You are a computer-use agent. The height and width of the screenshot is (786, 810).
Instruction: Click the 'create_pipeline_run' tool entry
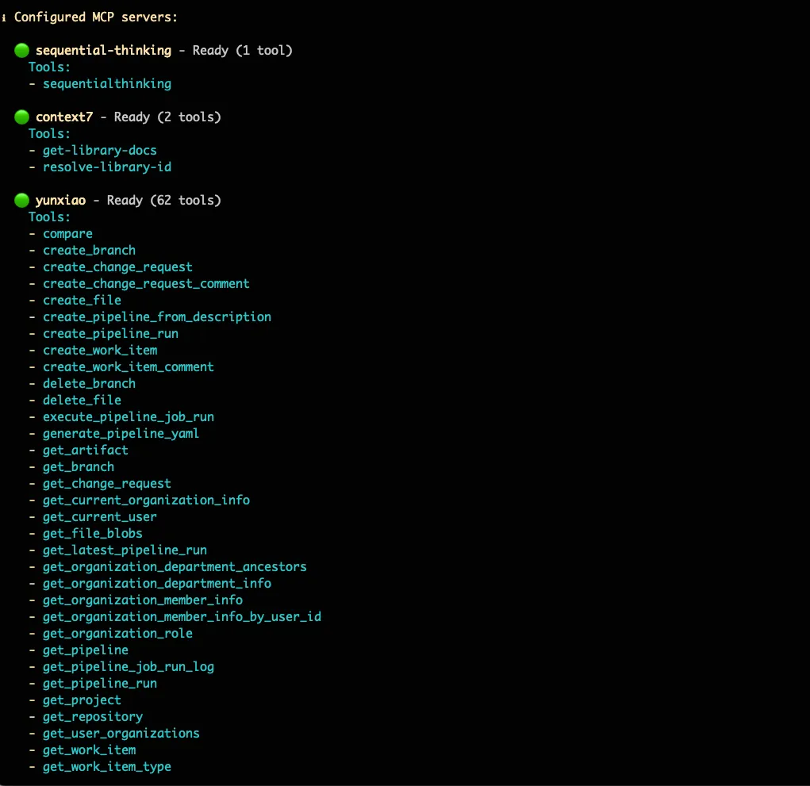(110, 334)
